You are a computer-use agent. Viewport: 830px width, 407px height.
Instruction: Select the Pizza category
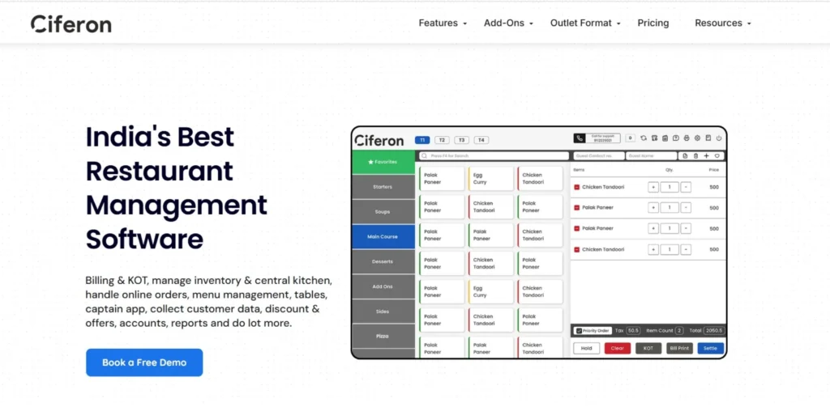tap(383, 336)
